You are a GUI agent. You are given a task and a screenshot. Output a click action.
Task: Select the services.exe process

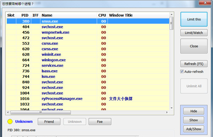pyautogui.click(x=88, y=65)
